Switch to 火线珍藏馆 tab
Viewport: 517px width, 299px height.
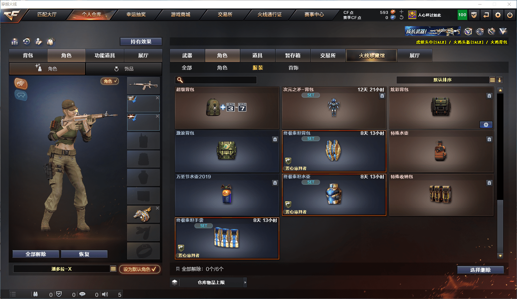(x=371, y=55)
